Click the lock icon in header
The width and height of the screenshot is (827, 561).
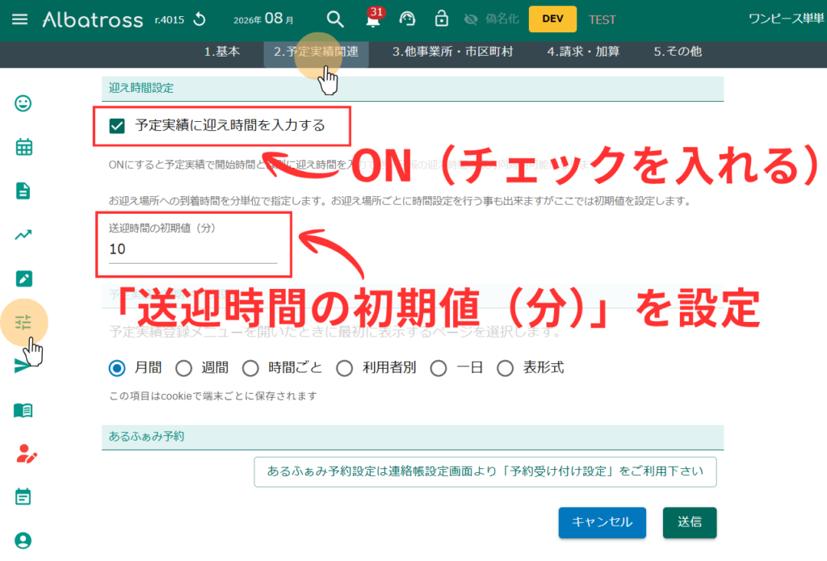[442, 19]
